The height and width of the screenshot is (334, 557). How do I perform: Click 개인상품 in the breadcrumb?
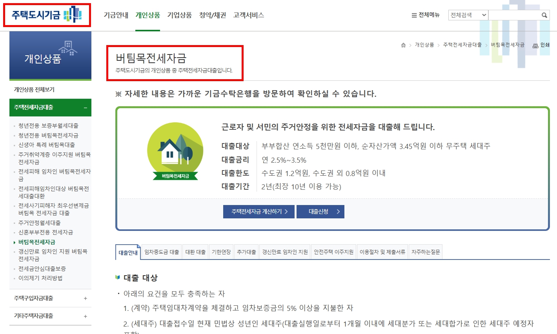[x=424, y=45]
